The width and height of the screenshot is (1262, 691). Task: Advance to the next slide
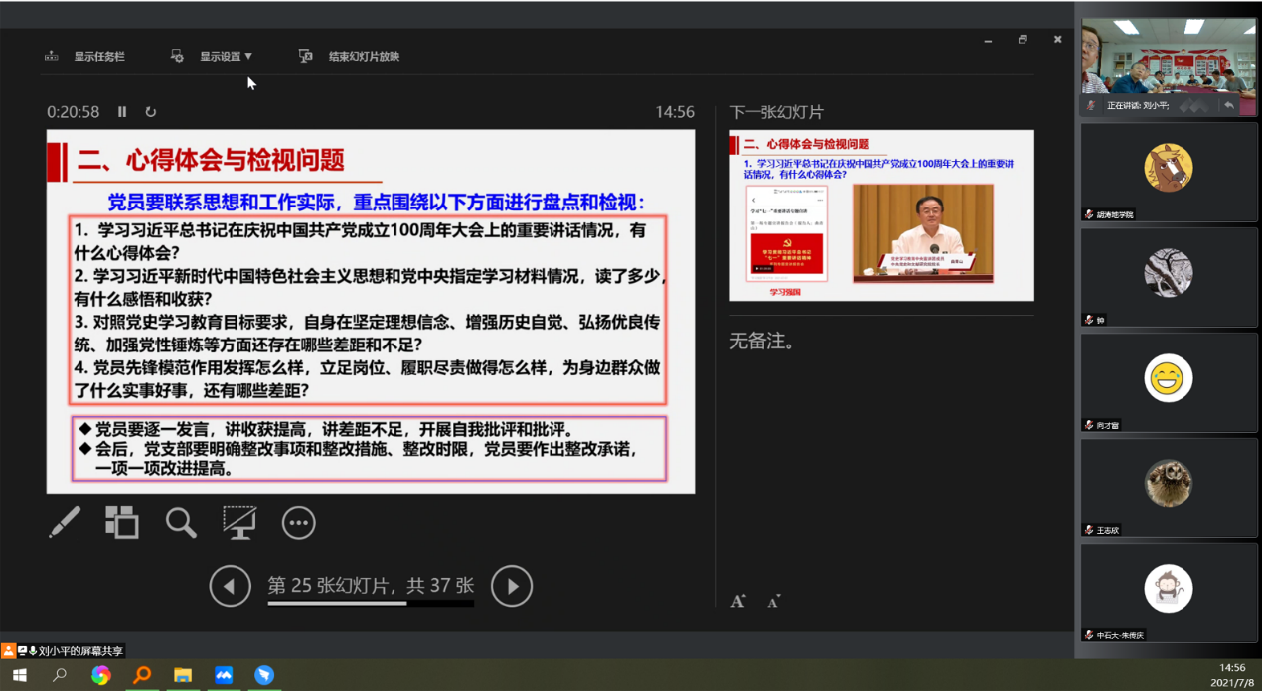pyautogui.click(x=512, y=586)
